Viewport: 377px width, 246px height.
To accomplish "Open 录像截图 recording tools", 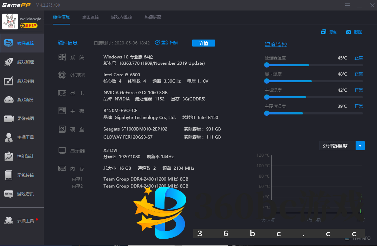I will [x=22, y=119].
